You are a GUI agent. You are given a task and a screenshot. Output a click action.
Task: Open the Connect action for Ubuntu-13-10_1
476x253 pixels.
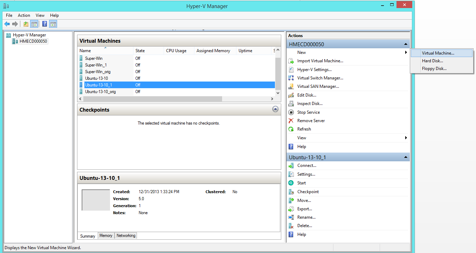(x=305, y=165)
